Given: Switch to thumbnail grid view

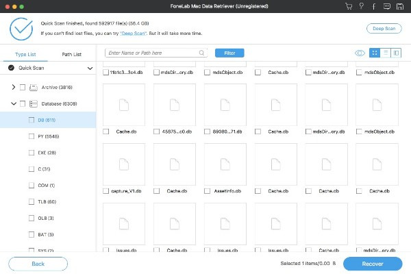Looking at the screenshot, I should point(375,53).
